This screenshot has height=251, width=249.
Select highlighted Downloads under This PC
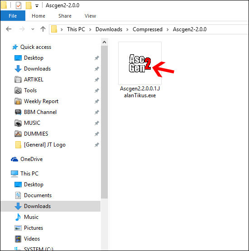(51, 206)
